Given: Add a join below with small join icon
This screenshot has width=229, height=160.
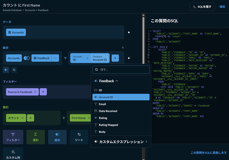Looking at the screenshot, I should tap(6, 70).
